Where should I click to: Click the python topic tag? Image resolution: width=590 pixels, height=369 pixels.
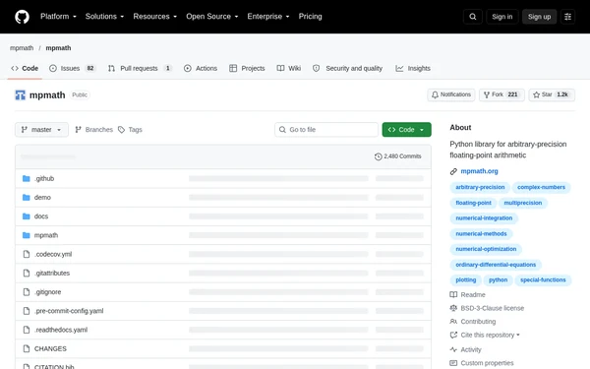pyautogui.click(x=499, y=280)
